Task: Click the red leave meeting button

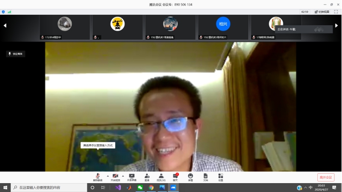Action: click(326, 177)
